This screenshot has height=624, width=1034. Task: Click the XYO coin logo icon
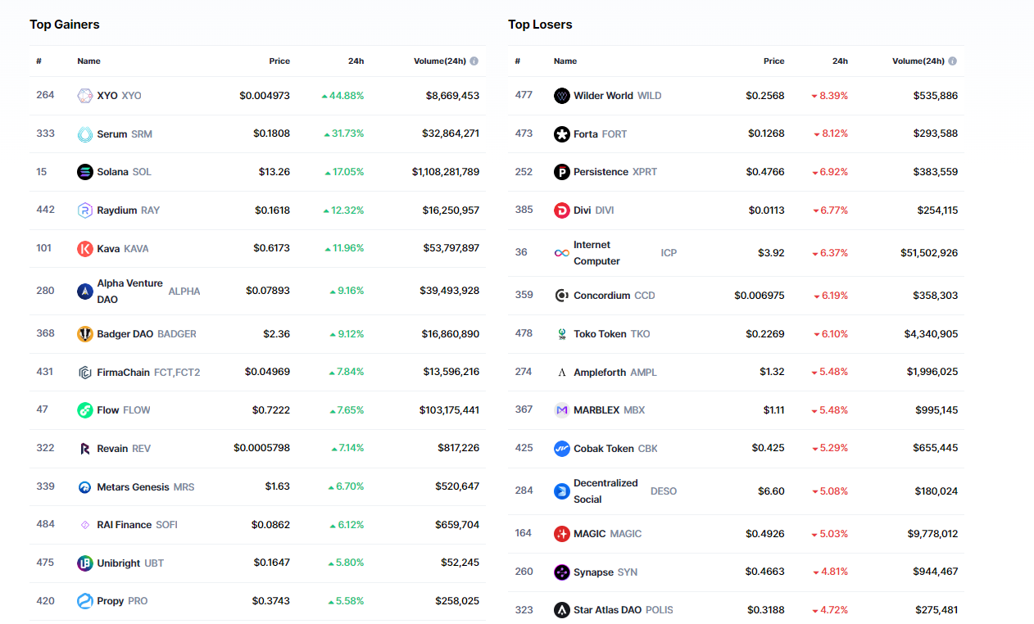point(85,96)
